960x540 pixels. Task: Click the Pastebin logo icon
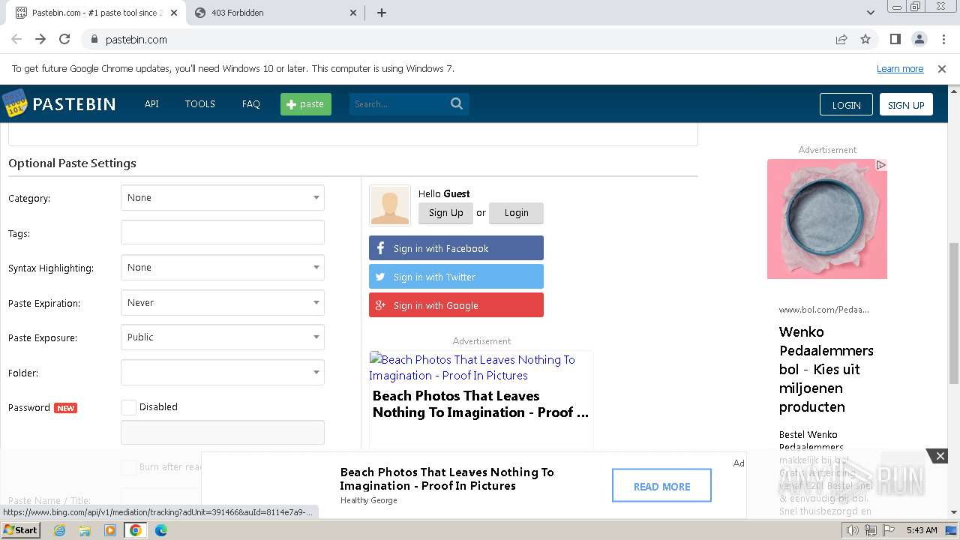14,103
